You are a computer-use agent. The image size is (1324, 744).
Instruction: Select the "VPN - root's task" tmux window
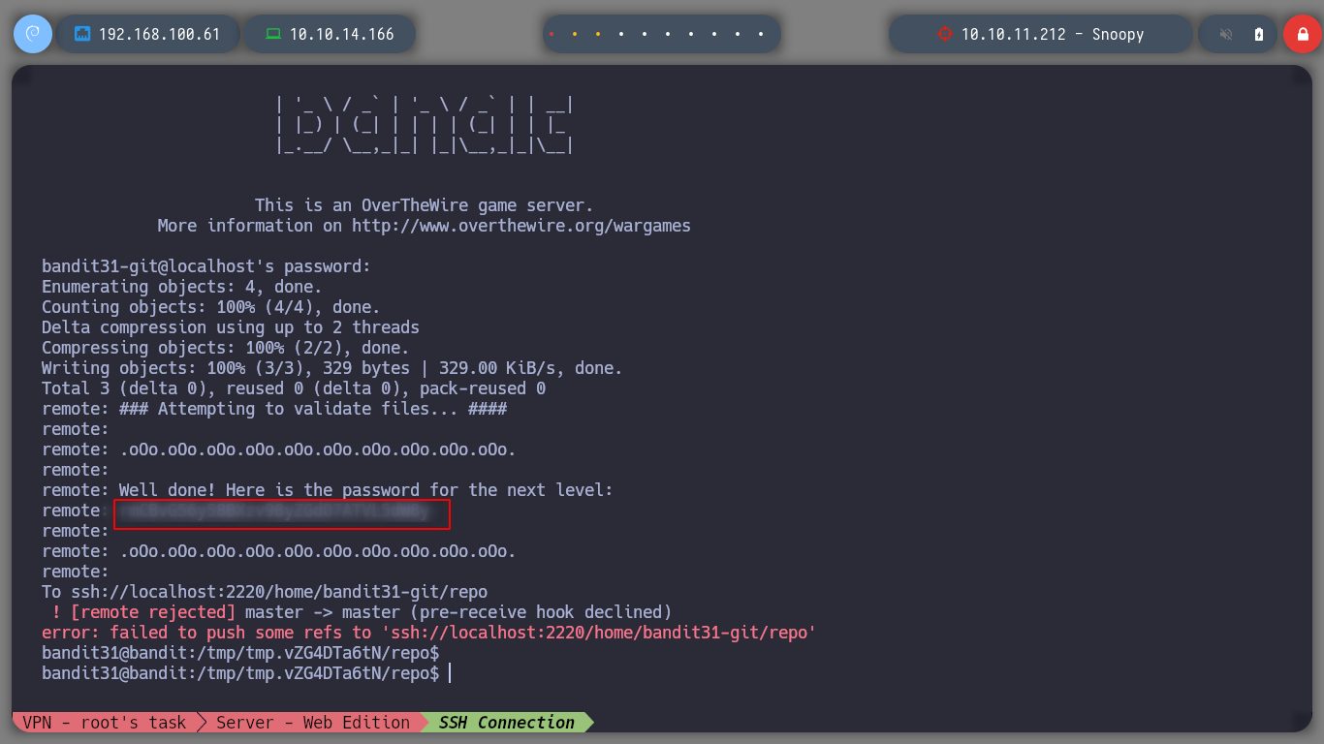[x=105, y=723]
